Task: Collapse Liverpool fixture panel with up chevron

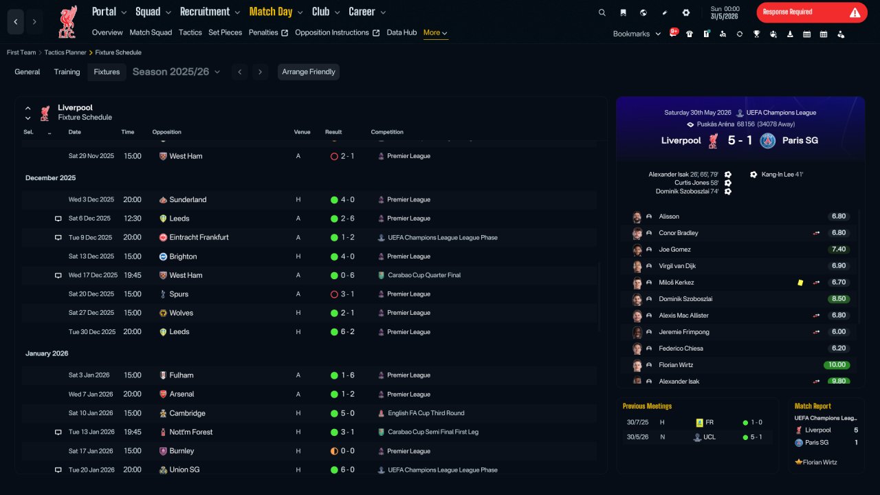Action: point(28,108)
